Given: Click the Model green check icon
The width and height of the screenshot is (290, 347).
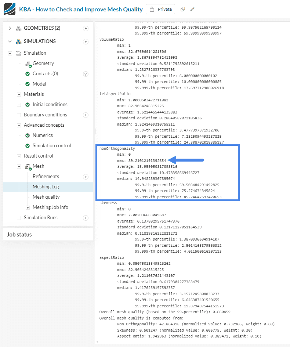Looking at the screenshot, I should 28,84.
